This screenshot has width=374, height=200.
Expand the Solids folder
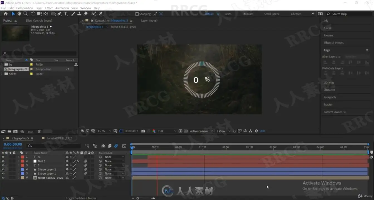coord(2,74)
